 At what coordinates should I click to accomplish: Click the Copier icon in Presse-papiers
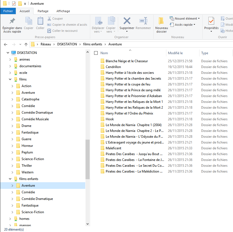[29, 21]
